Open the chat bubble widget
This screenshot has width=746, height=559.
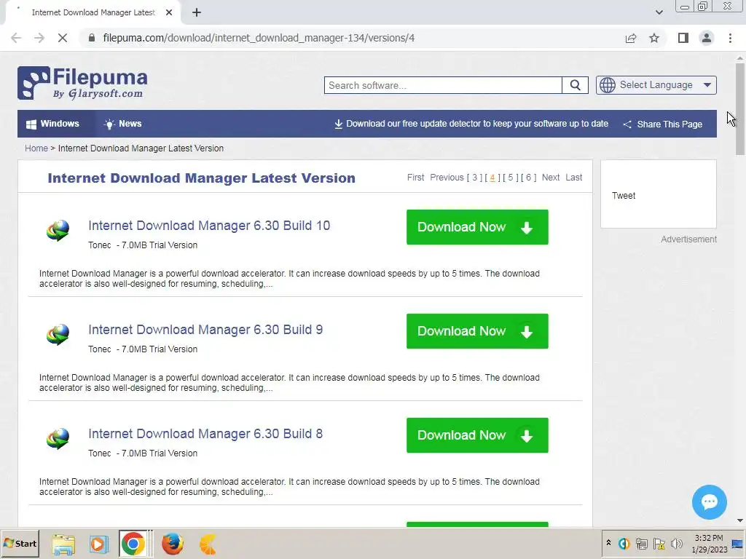pos(709,502)
